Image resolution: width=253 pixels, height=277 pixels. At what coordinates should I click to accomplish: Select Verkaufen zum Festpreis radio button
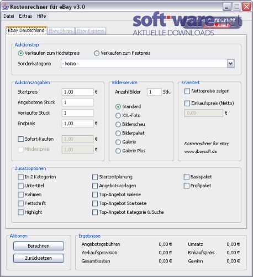coord(97,53)
